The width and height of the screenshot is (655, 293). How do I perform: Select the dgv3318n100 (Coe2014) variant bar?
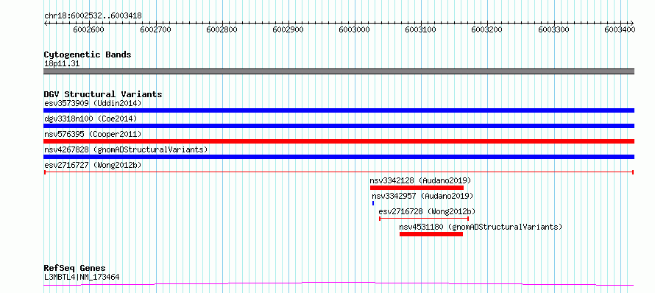click(x=339, y=126)
